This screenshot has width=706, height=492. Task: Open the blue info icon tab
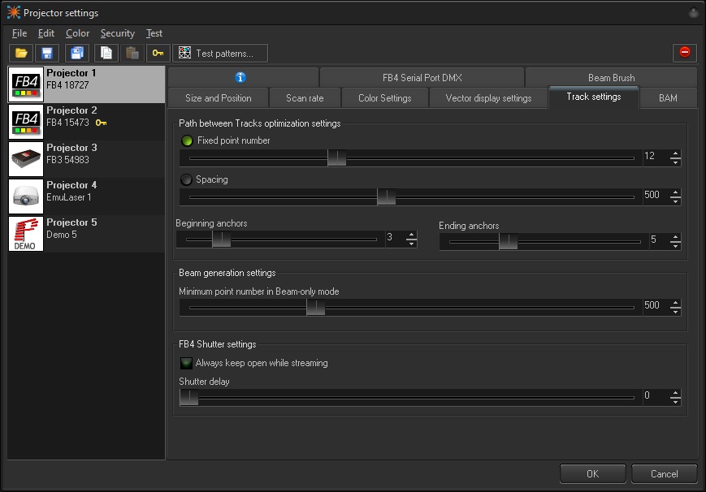click(240, 78)
